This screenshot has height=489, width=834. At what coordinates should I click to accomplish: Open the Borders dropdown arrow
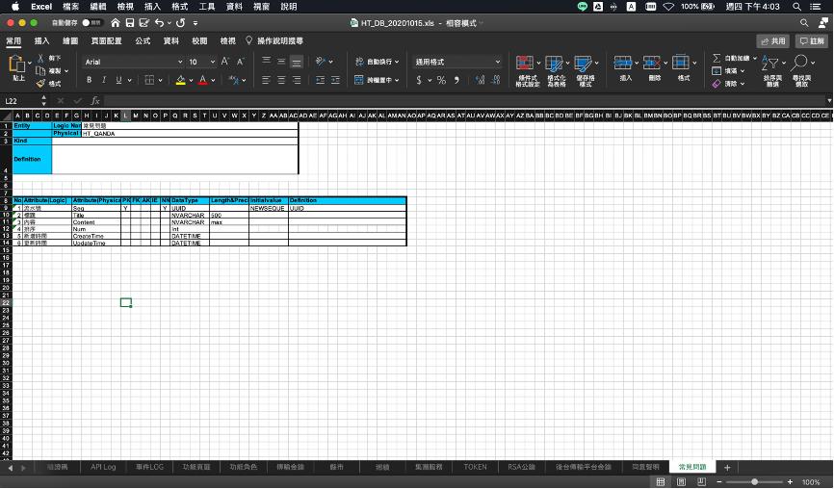click(x=160, y=80)
